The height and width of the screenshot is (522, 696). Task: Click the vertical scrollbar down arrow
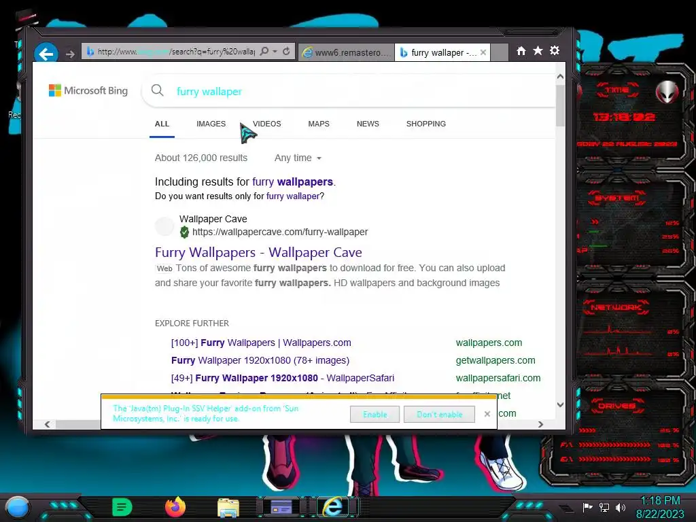[x=560, y=404]
